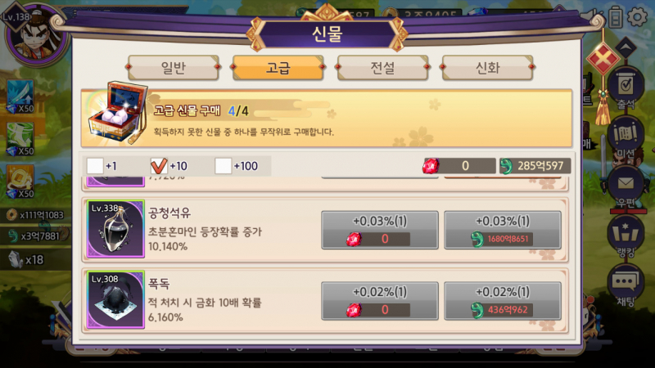
Task: Activate the sword X50 boost icon
Action: (x=20, y=96)
